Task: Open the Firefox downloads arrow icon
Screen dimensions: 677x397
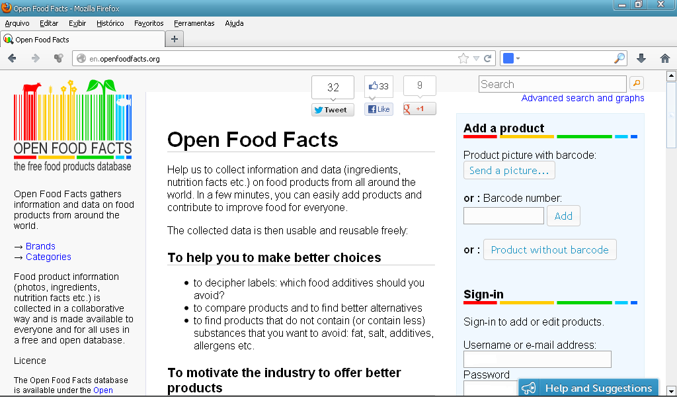Action: click(x=641, y=58)
